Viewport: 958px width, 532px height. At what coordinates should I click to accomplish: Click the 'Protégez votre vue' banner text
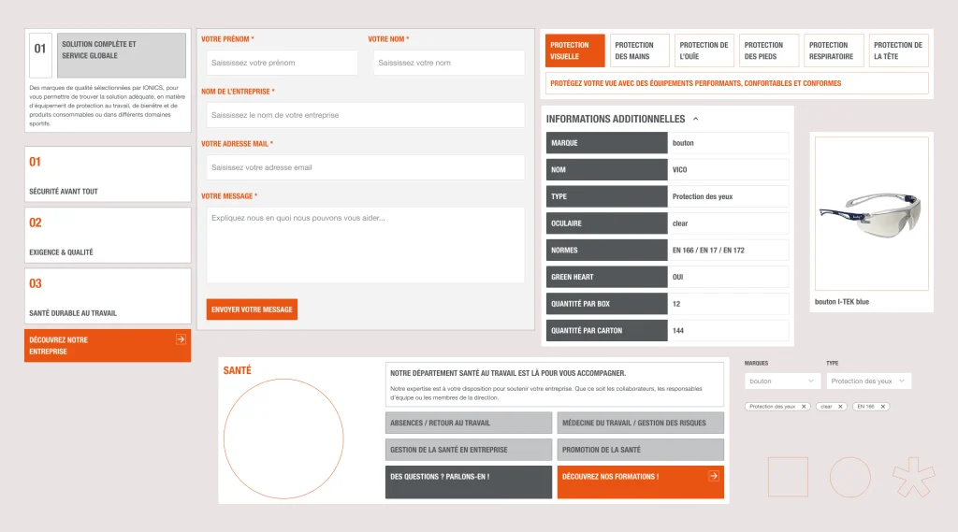[695, 83]
